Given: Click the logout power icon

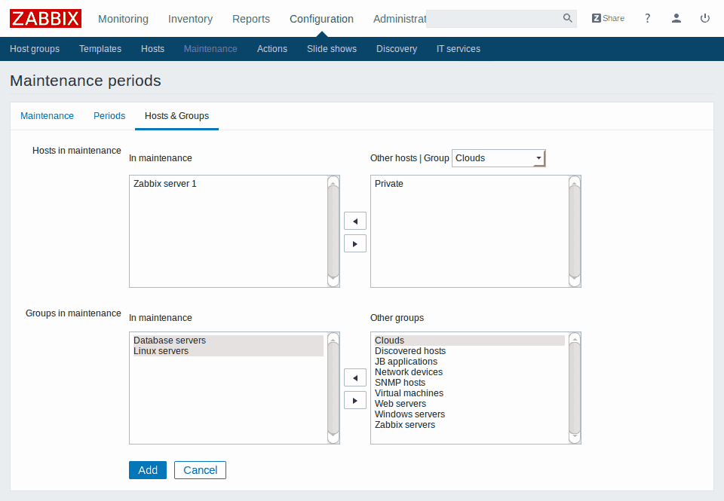Looking at the screenshot, I should click(705, 18).
